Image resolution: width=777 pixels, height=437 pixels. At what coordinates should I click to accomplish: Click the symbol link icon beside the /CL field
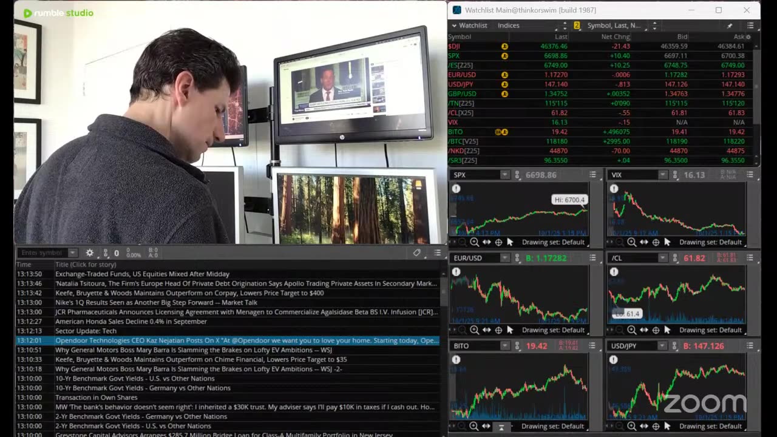tap(674, 258)
